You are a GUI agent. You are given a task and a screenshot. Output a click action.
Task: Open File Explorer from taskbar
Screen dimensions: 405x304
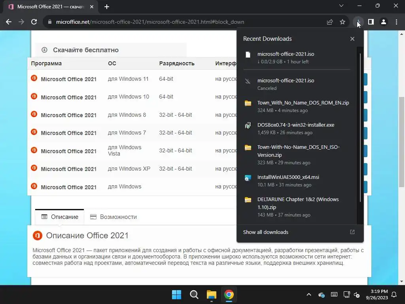pyautogui.click(x=212, y=294)
